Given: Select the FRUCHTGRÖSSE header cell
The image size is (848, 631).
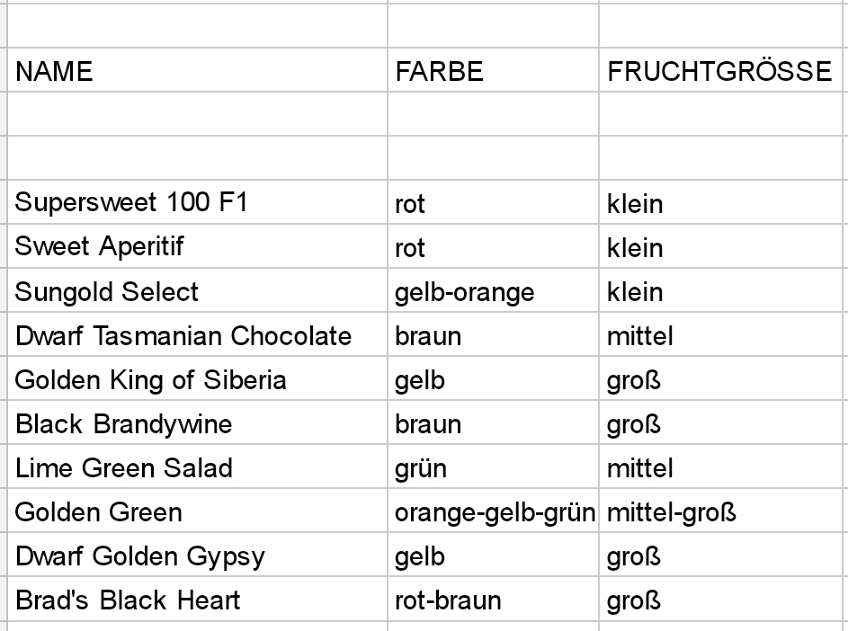Looking at the screenshot, I should 723,70.
